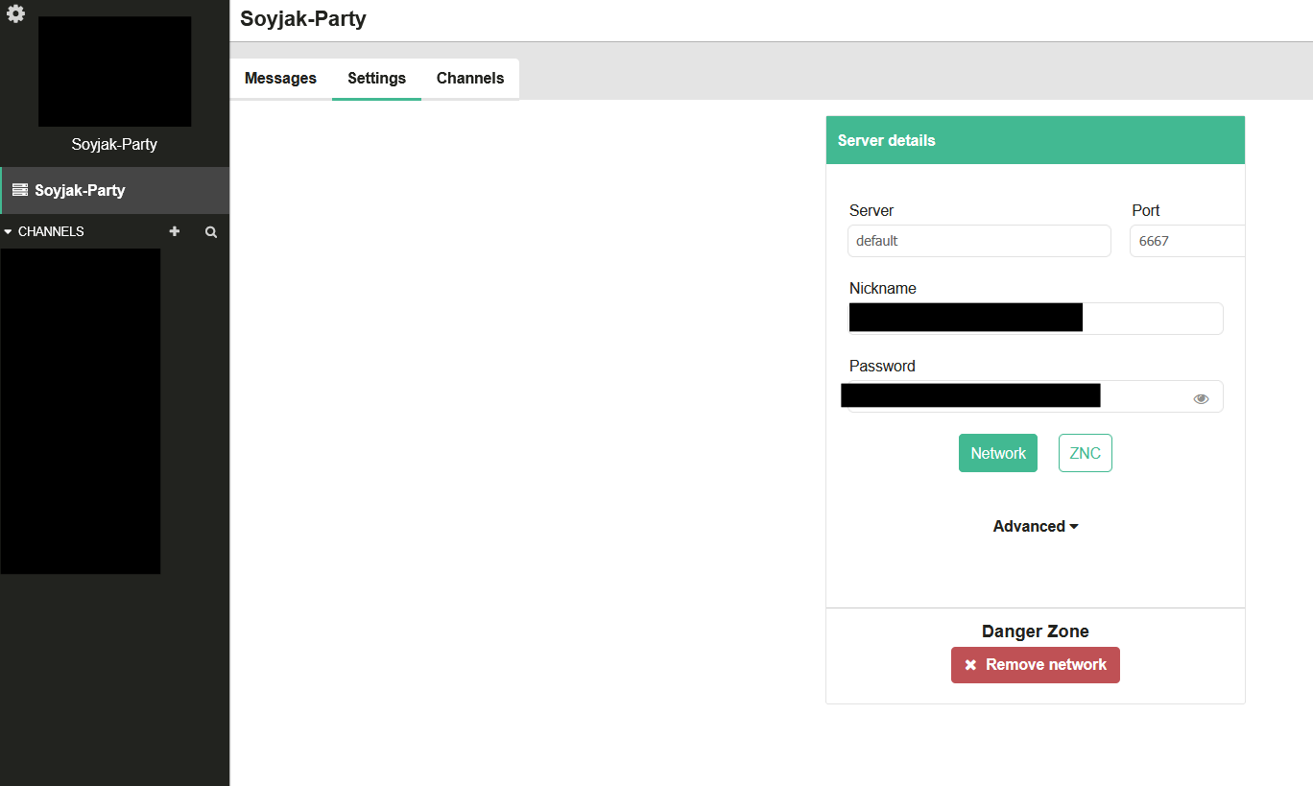Collapse the CHANNELS list arrow
1313x786 pixels.
9,231
